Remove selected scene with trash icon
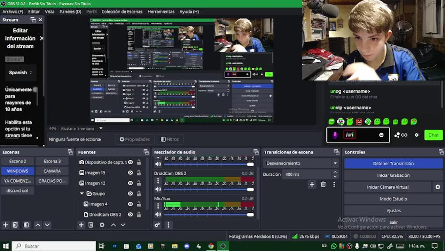 click(x=15, y=225)
